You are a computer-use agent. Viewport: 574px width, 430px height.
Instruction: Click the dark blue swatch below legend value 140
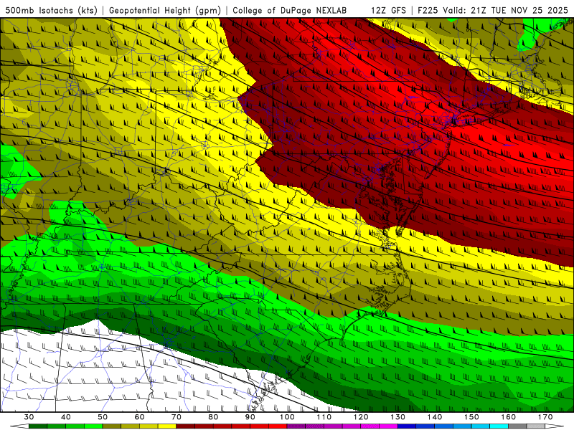click(x=425, y=426)
